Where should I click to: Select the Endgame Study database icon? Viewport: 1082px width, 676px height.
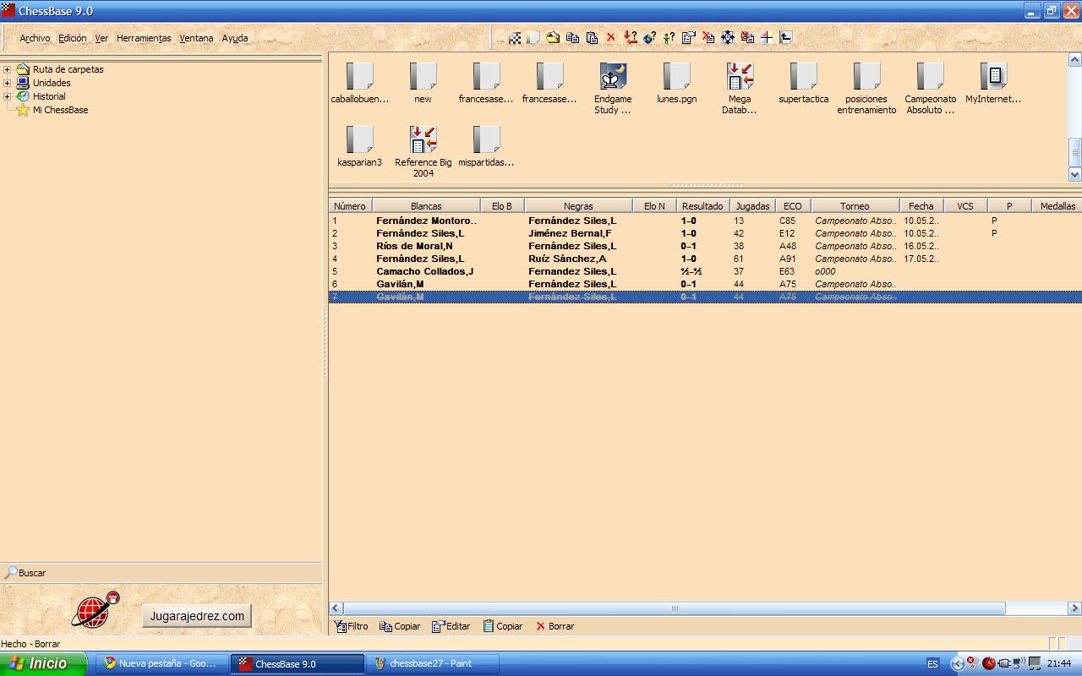pos(613,88)
